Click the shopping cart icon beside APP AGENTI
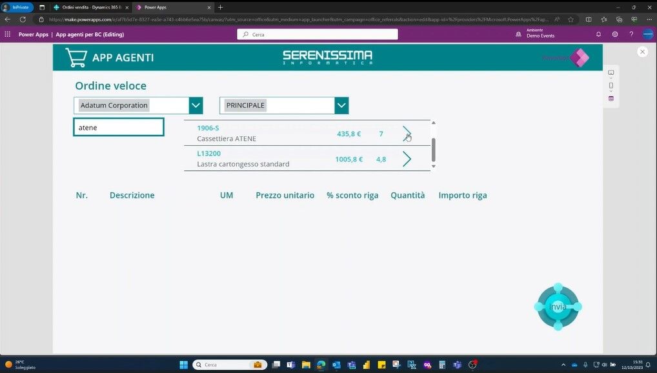This screenshot has height=373, width=657. (76, 57)
